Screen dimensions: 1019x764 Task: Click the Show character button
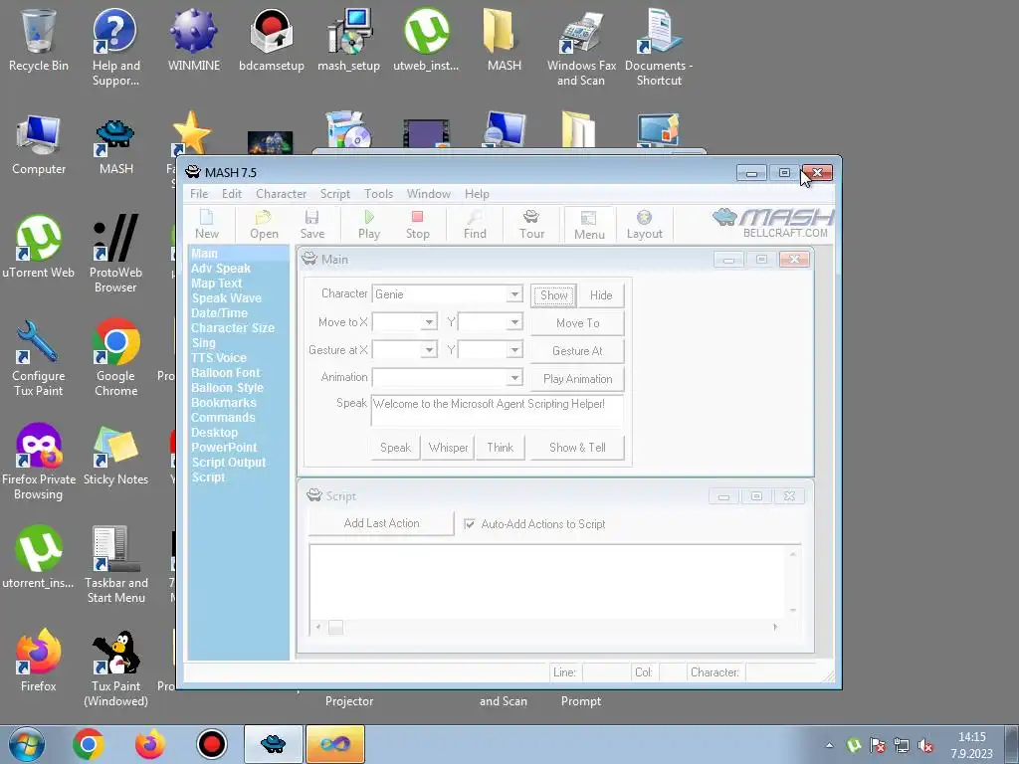553,294
